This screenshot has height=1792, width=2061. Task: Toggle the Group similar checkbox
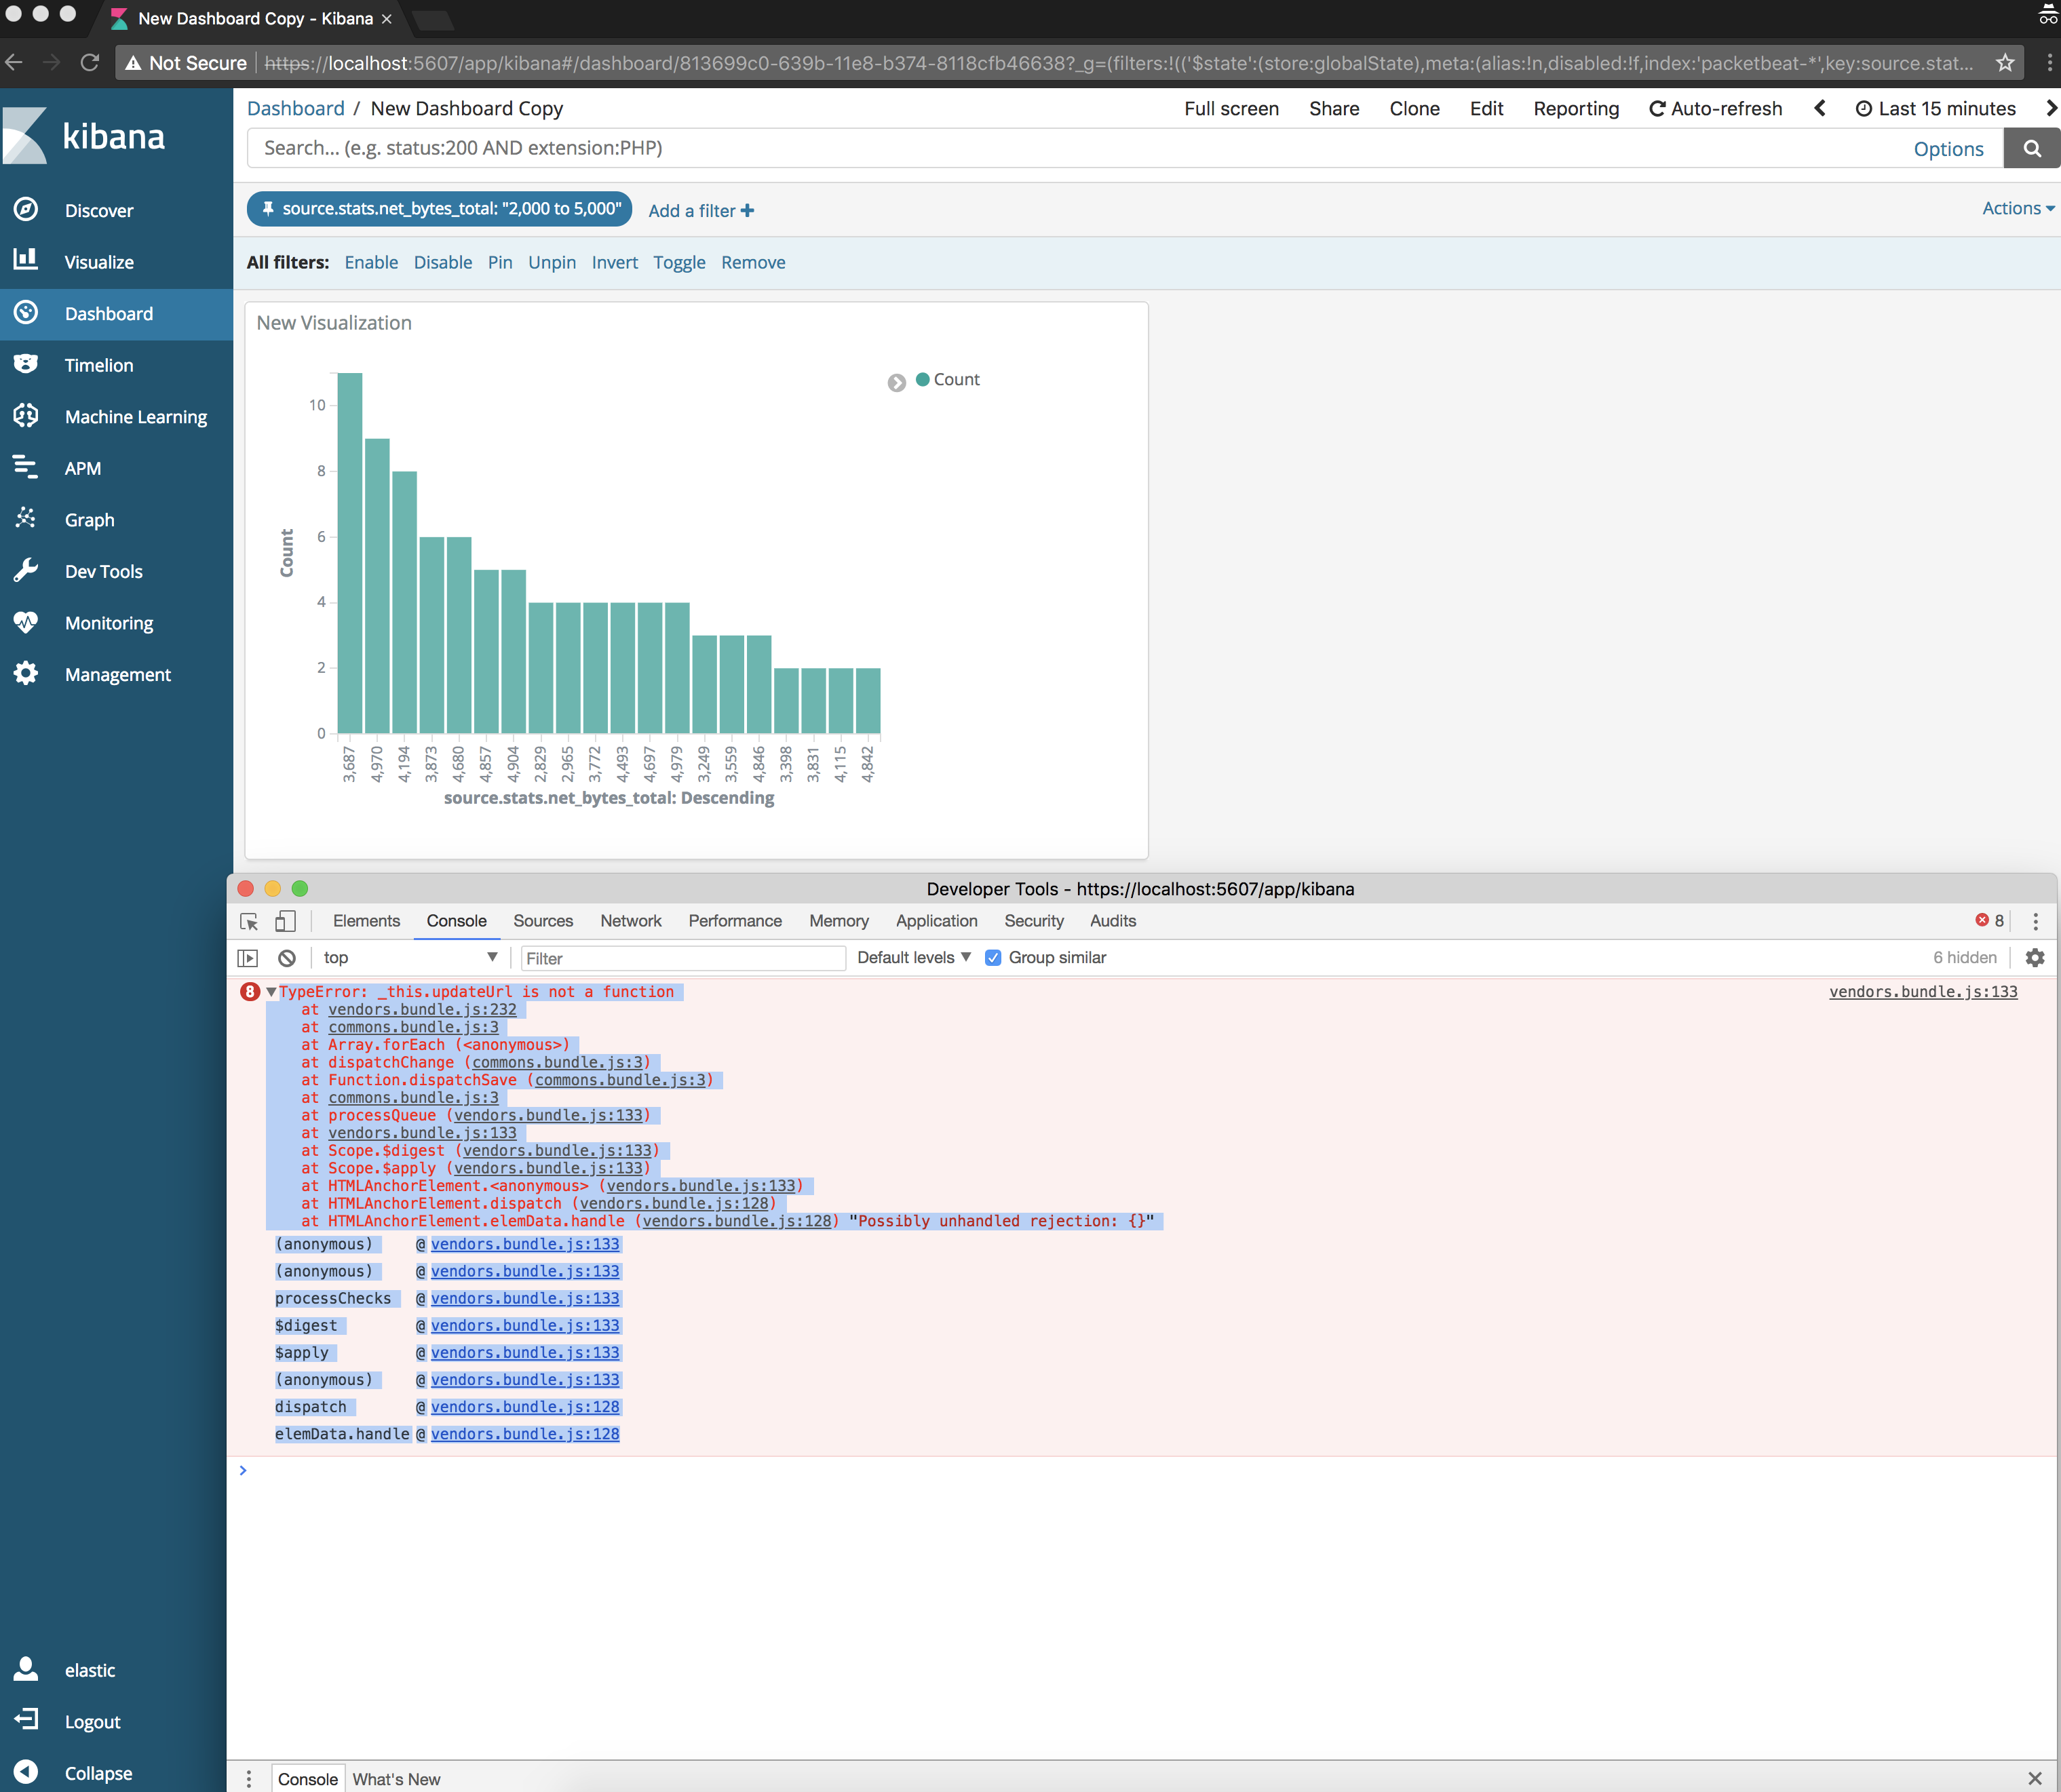[993, 958]
